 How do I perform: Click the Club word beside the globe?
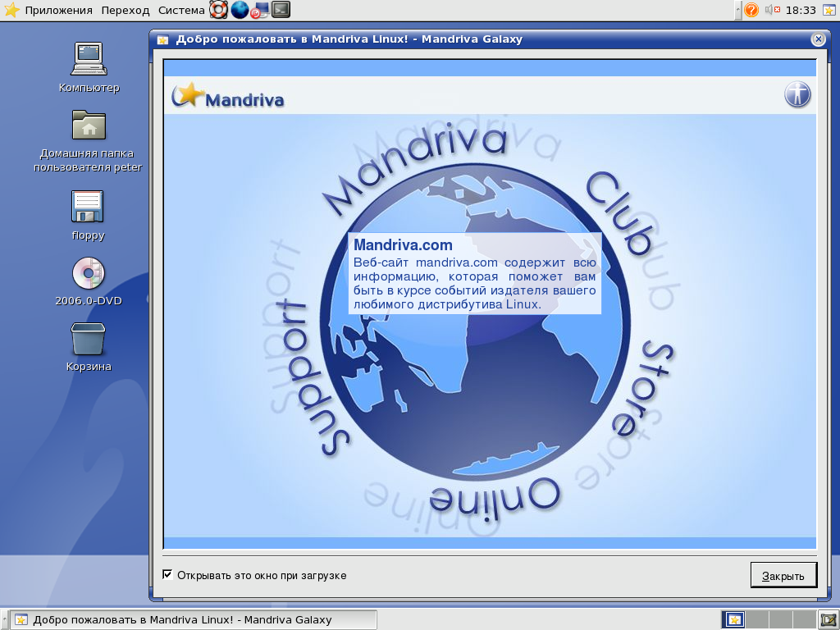point(620,213)
